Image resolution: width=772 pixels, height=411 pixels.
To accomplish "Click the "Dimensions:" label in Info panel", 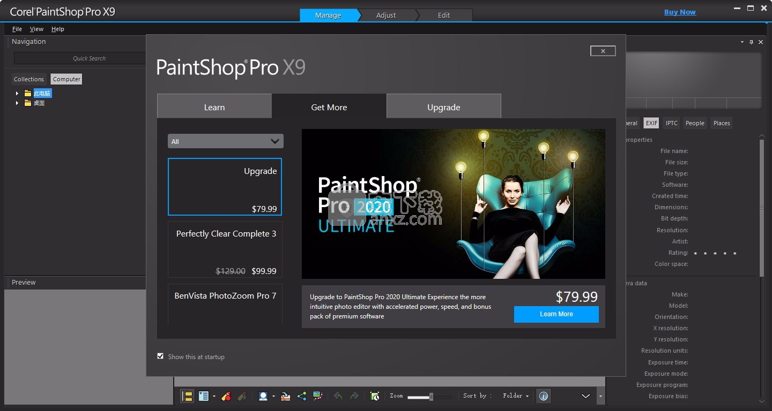I will coord(671,207).
